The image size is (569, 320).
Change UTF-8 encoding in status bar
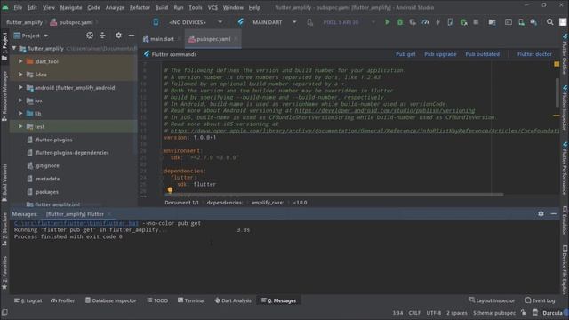pyautogui.click(x=434, y=312)
